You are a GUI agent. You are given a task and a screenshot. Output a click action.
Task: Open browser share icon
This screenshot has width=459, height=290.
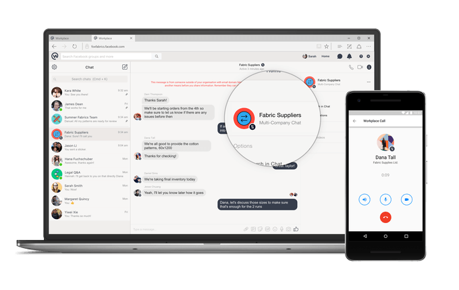click(x=359, y=47)
